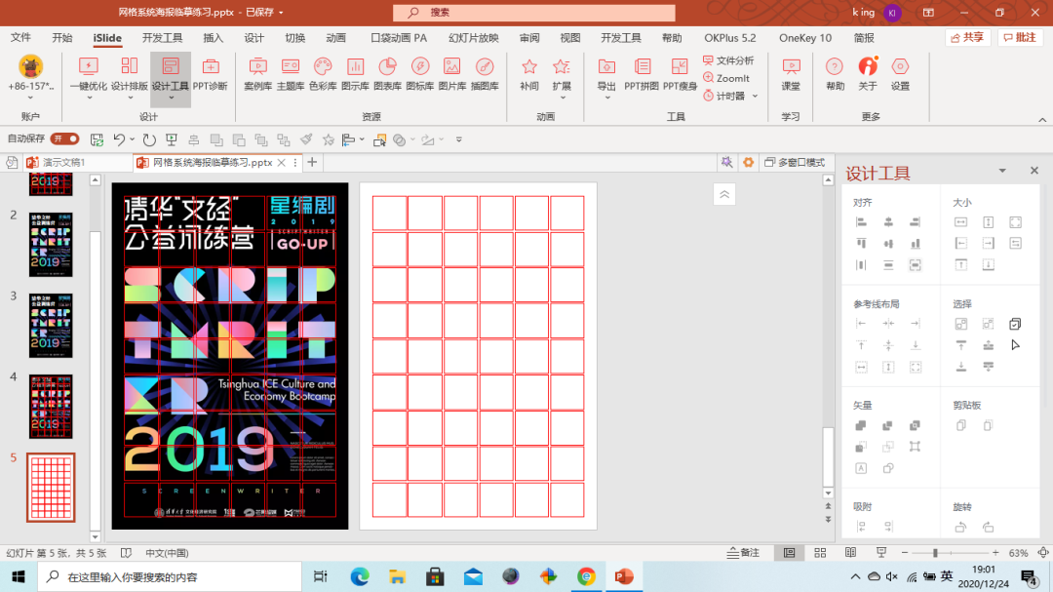
Task: Switch to the 插入 ribbon tab
Action: (213, 38)
